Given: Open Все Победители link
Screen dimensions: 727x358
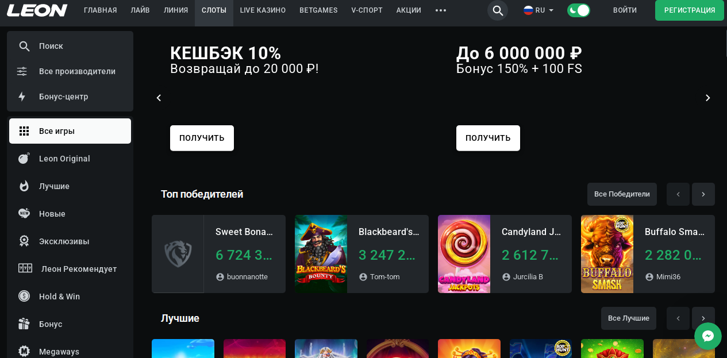Looking at the screenshot, I should 622,194.
